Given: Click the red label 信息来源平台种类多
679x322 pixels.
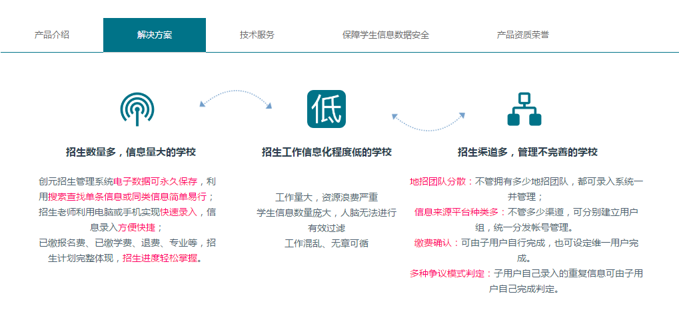Looking at the screenshot, I should click(456, 212).
